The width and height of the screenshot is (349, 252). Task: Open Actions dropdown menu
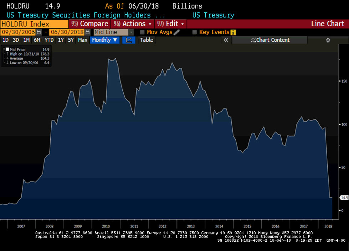[132, 24]
